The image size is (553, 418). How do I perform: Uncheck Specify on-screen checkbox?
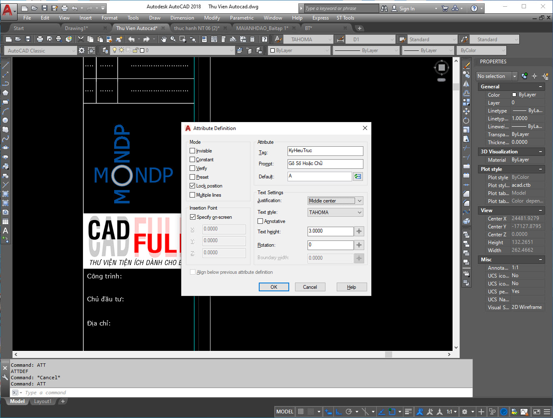193,217
